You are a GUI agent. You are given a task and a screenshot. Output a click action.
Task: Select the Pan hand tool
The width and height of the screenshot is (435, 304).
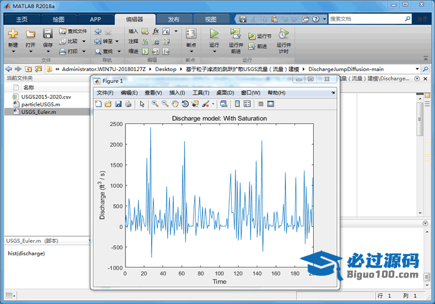click(175, 104)
